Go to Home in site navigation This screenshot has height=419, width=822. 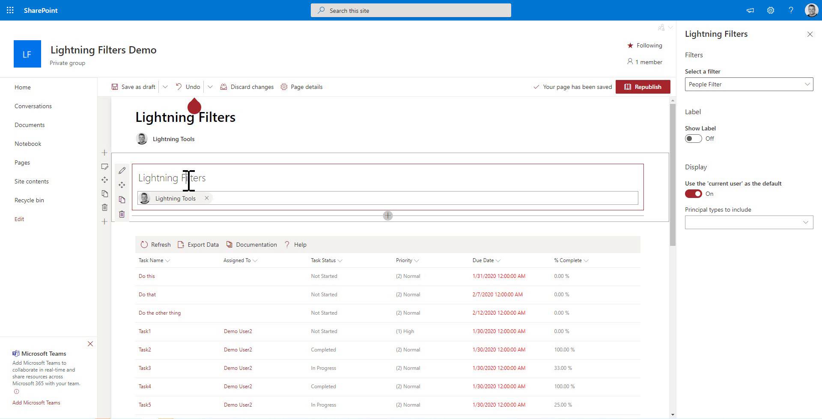pyautogui.click(x=23, y=87)
